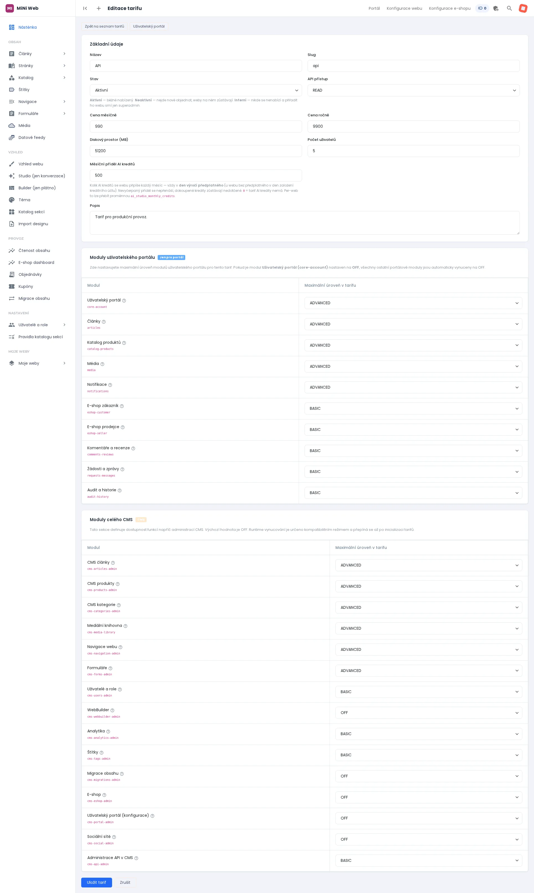Click the Cena měsíčně input field

pyautogui.click(x=196, y=126)
